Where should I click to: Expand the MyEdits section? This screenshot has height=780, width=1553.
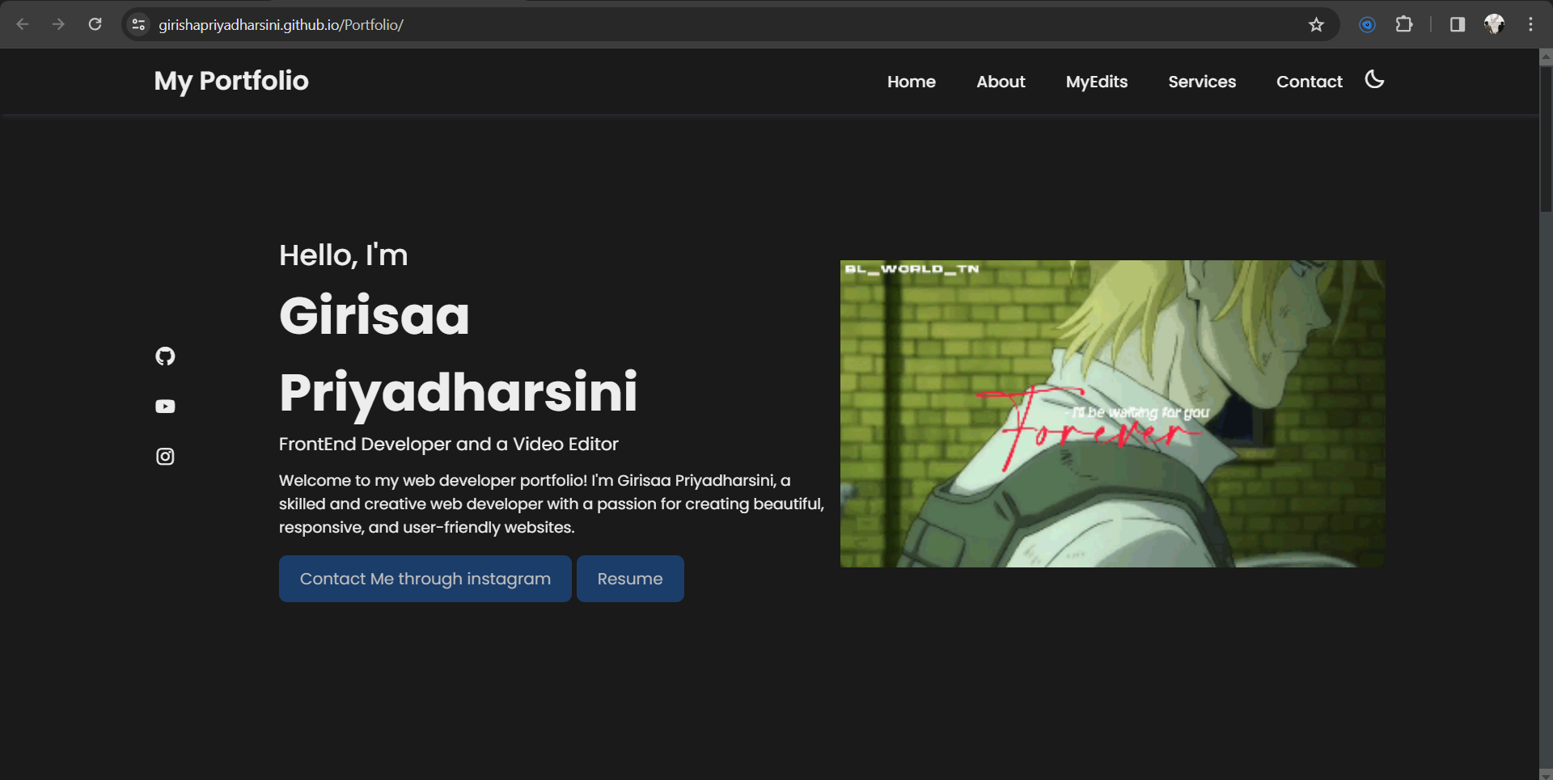1097,82
